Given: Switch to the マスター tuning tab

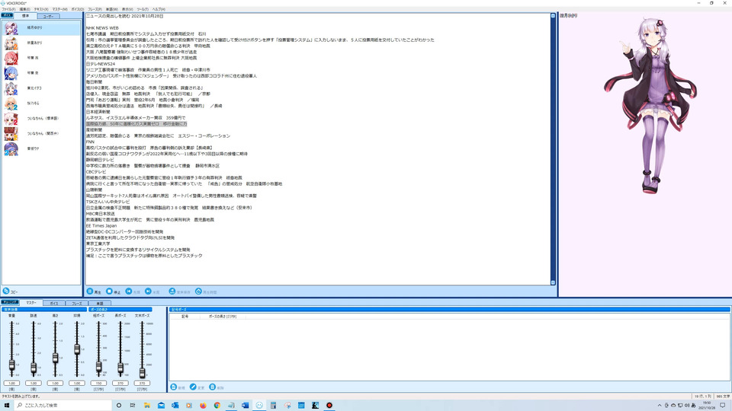Looking at the screenshot, I should pos(30,303).
